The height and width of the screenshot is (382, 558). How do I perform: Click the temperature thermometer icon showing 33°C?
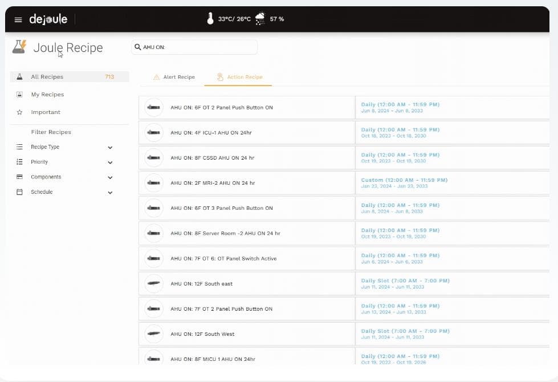tap(210, 18)
